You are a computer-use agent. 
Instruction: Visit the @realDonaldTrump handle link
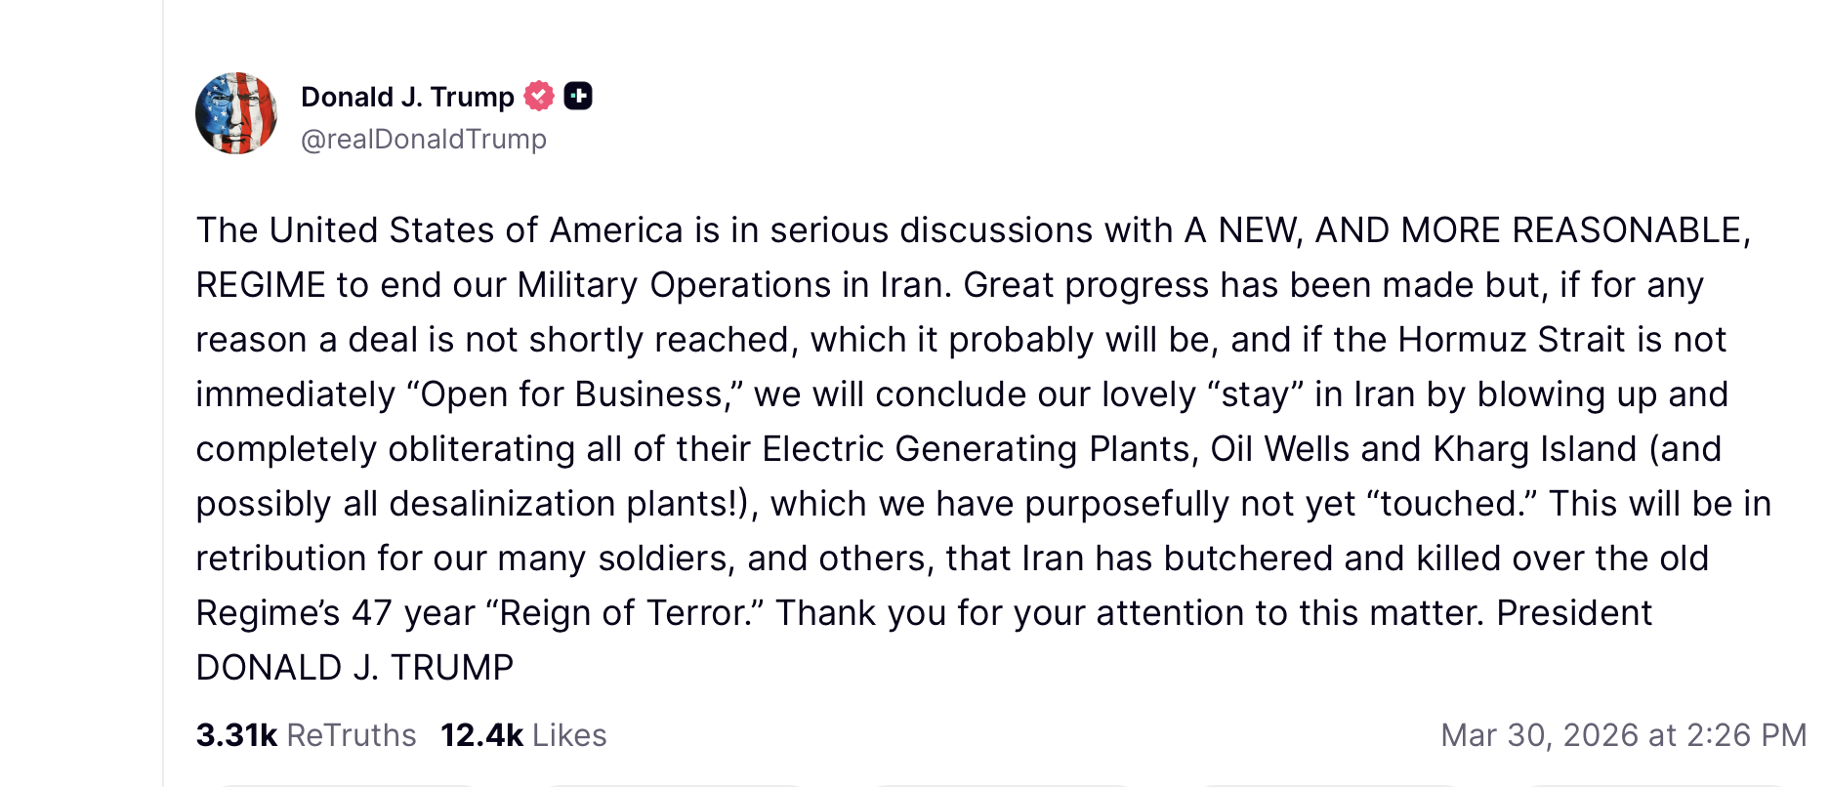pos(423,140)
